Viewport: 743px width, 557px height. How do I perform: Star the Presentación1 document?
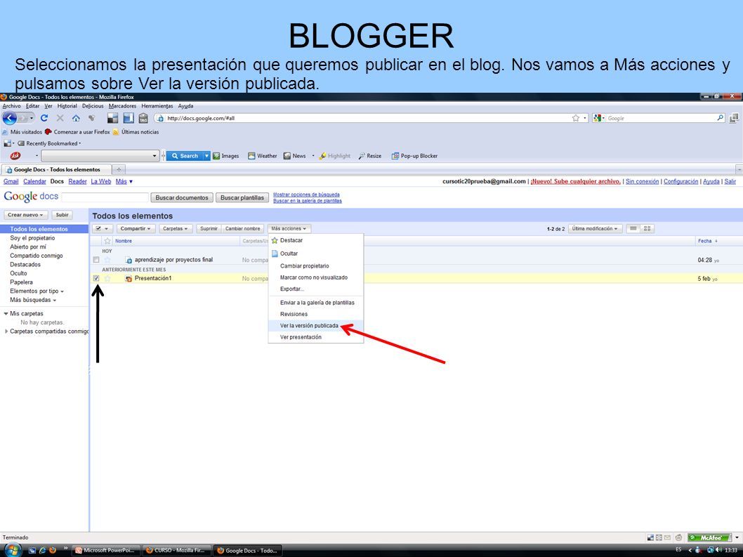(107, 278)
